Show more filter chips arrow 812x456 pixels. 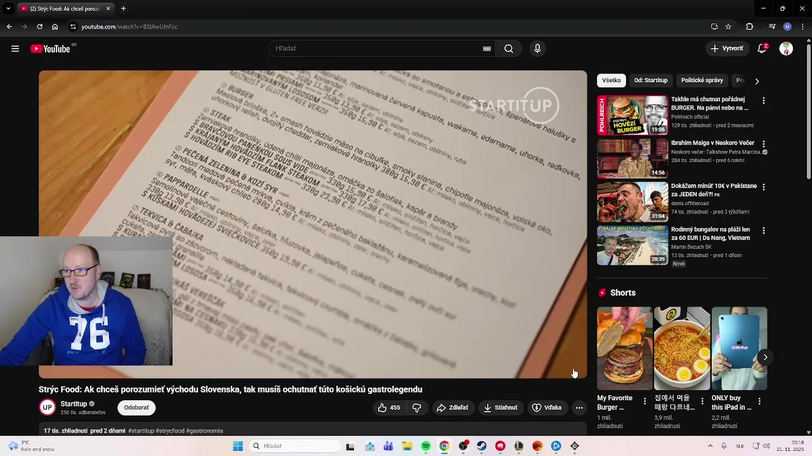(x=757, y=81)
